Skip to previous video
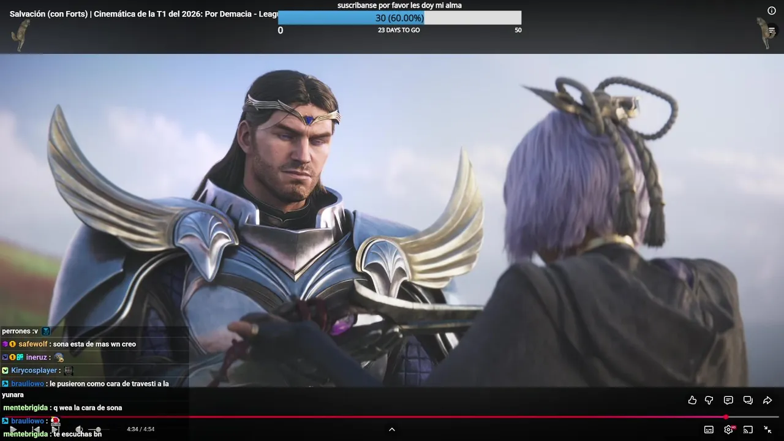 point(36,429)
